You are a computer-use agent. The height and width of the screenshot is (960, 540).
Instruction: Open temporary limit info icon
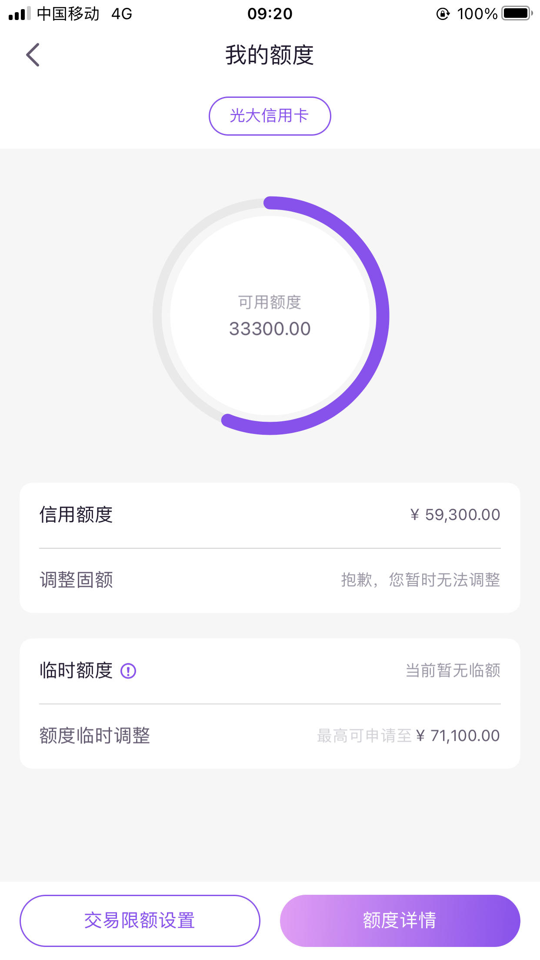click(x=128, y=671)
